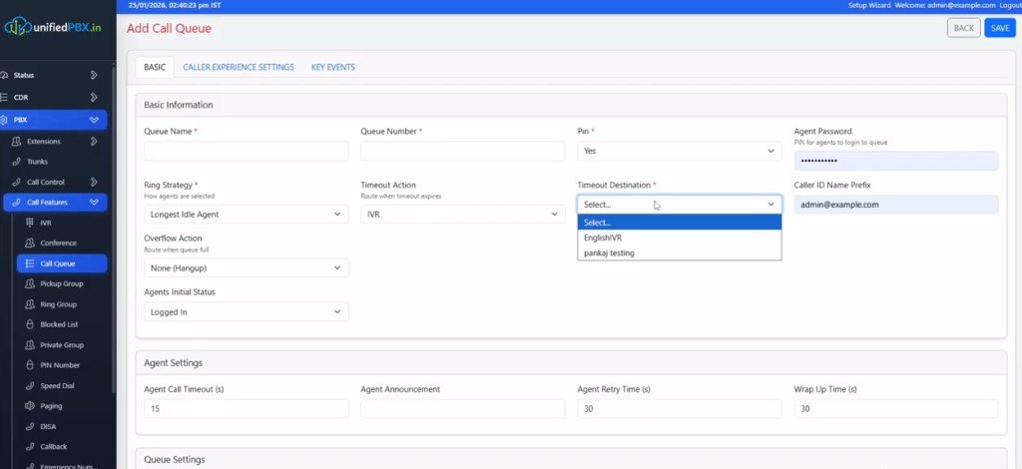Click the Welcome: admin@example.com text
The image size is (1022, 469).
click(x=945, y=5)
